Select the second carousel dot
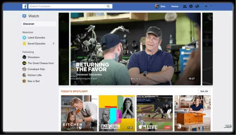 pyautogui.click(x=135, y=79)
